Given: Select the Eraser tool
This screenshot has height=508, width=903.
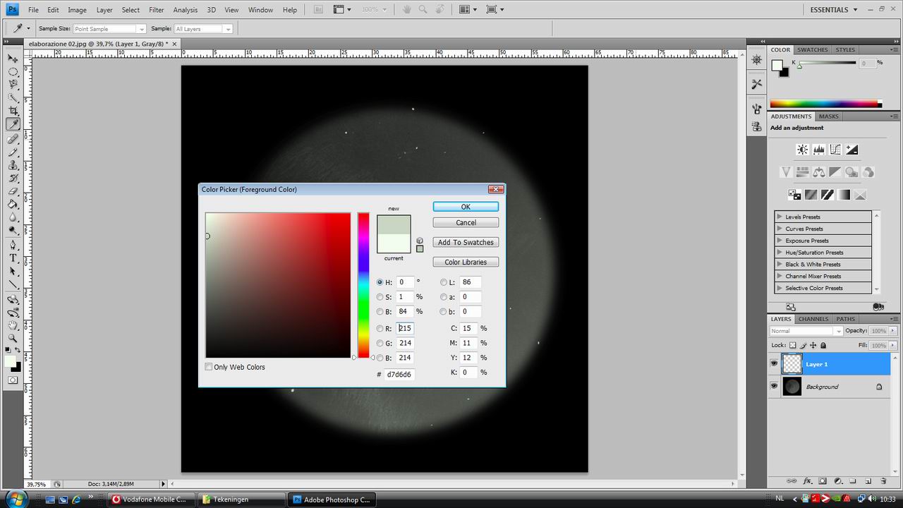Looking at the screenshot, I should (13, 191).
